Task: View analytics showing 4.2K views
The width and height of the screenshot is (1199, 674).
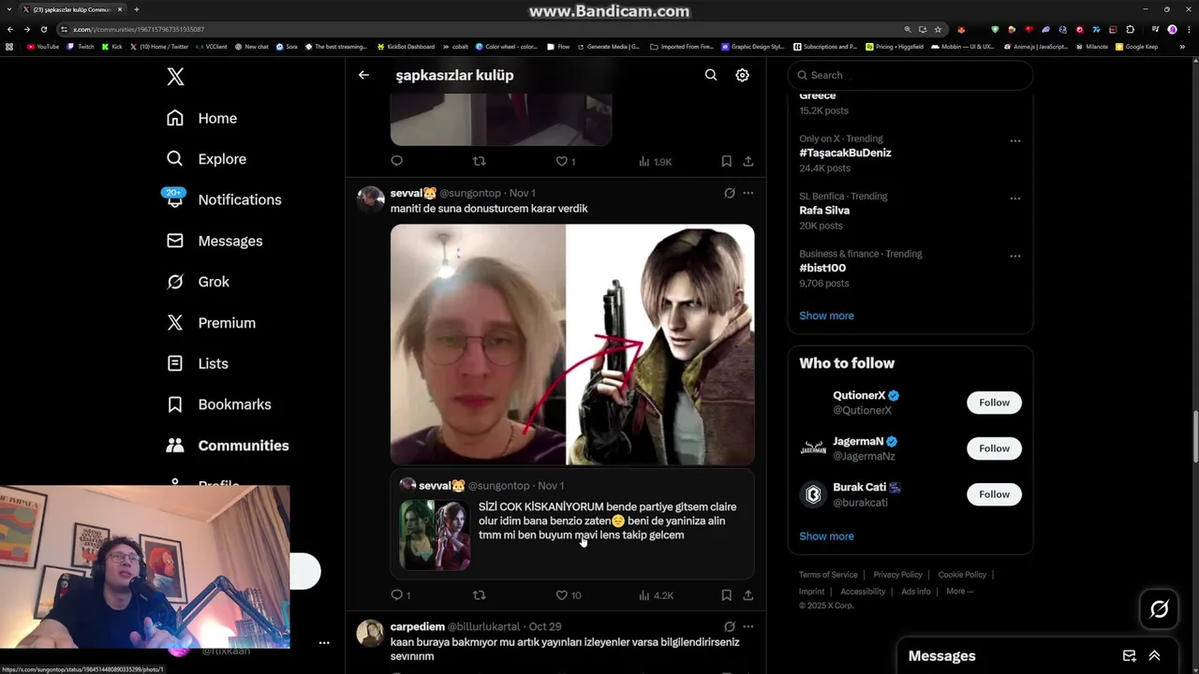Action: (657, 595)
